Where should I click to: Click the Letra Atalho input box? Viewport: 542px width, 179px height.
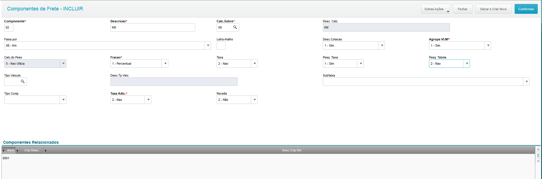[x=221, y=45]
